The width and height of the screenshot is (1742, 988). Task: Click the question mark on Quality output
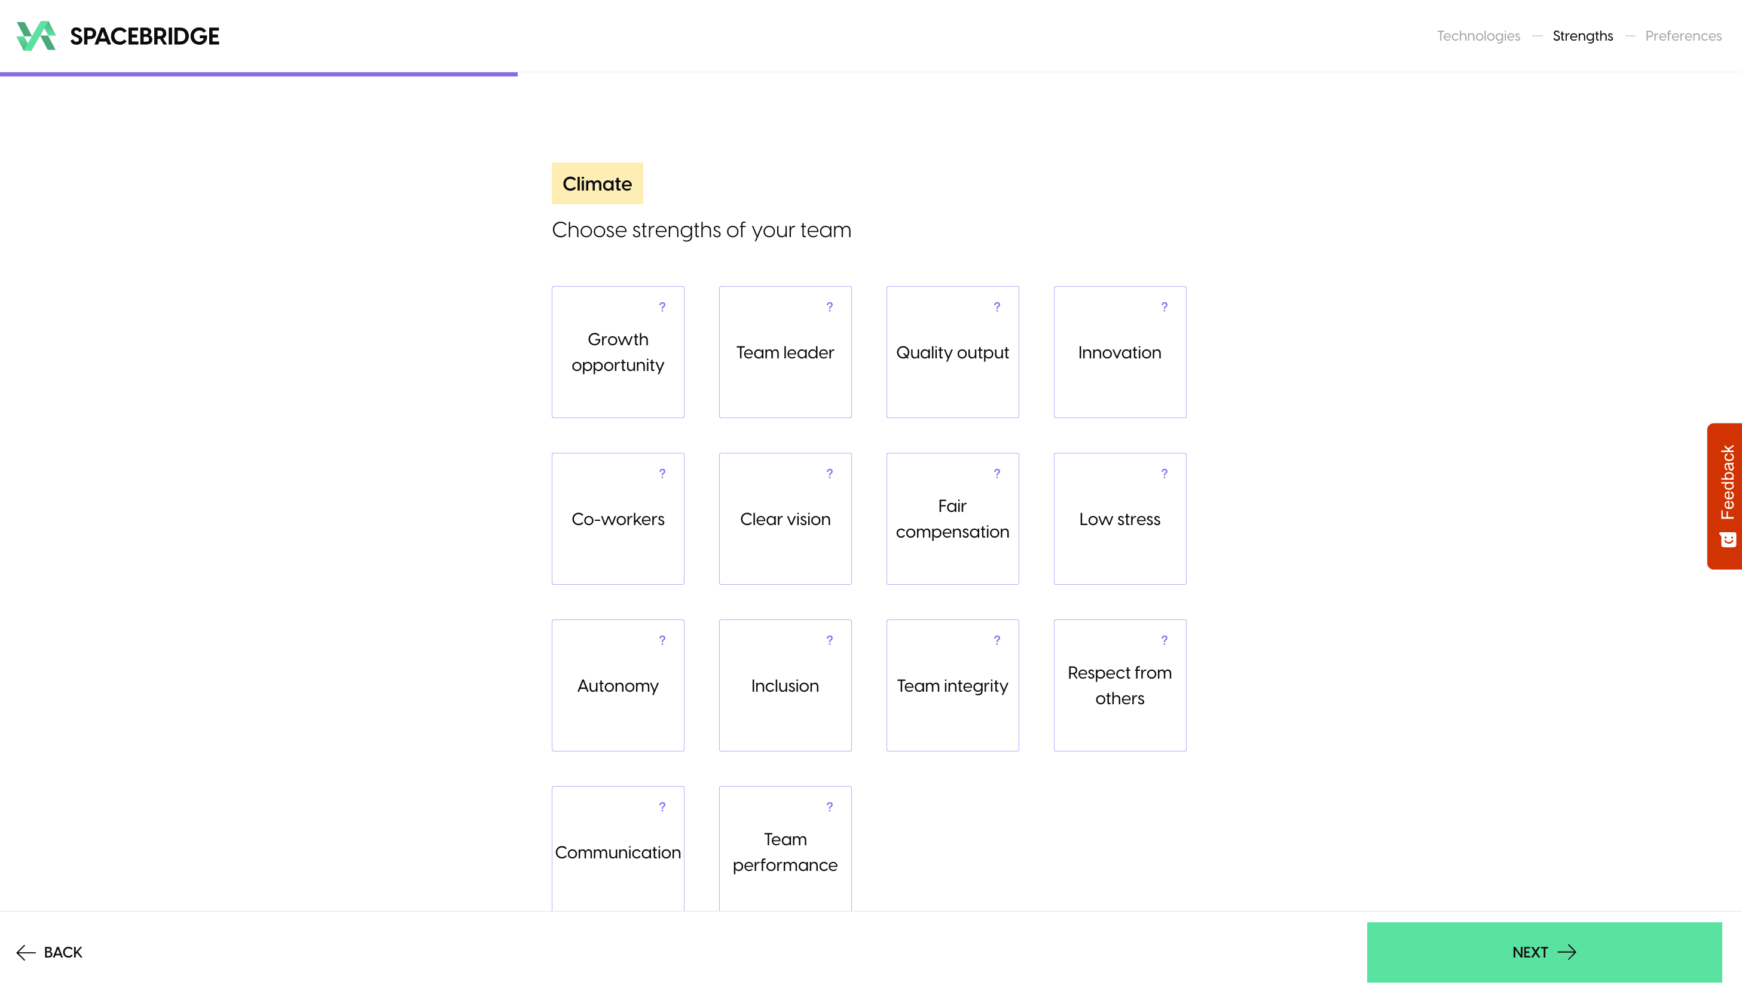coord(997,306)
